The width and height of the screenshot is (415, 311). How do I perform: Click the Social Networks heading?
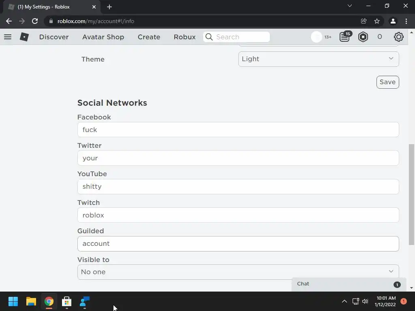tap(112, 102)
